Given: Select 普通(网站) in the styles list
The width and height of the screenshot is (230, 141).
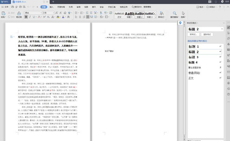Looking at the screenshot, I should tap(205, 73).
